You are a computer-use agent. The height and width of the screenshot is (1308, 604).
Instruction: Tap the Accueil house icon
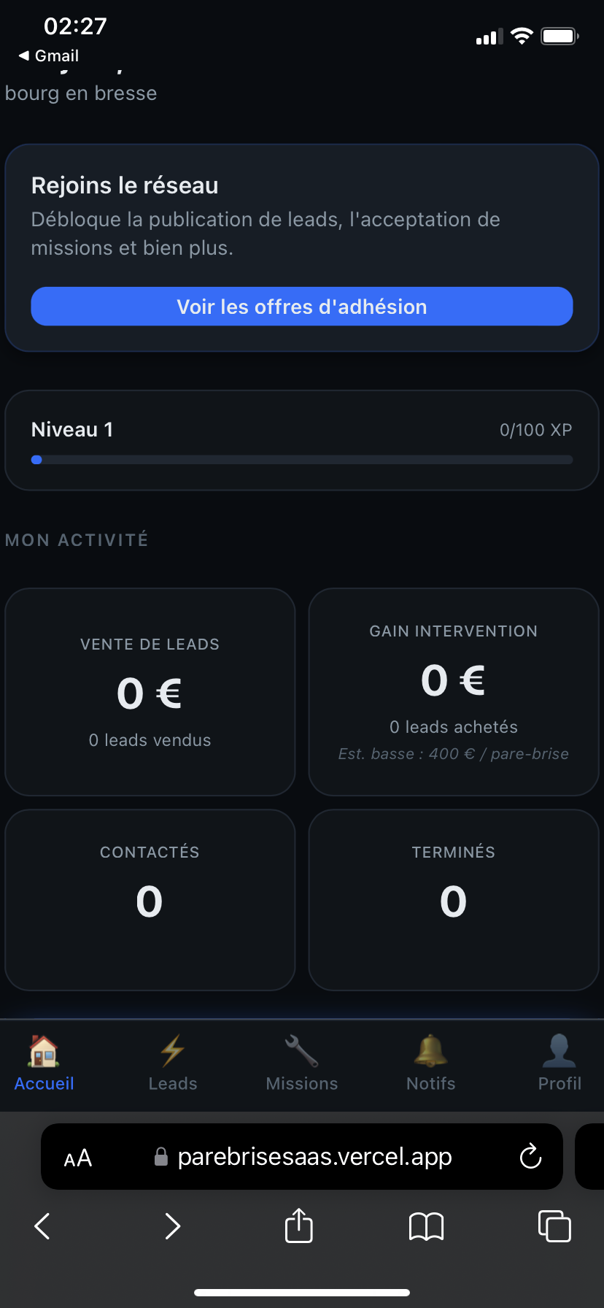[44, 1052]
